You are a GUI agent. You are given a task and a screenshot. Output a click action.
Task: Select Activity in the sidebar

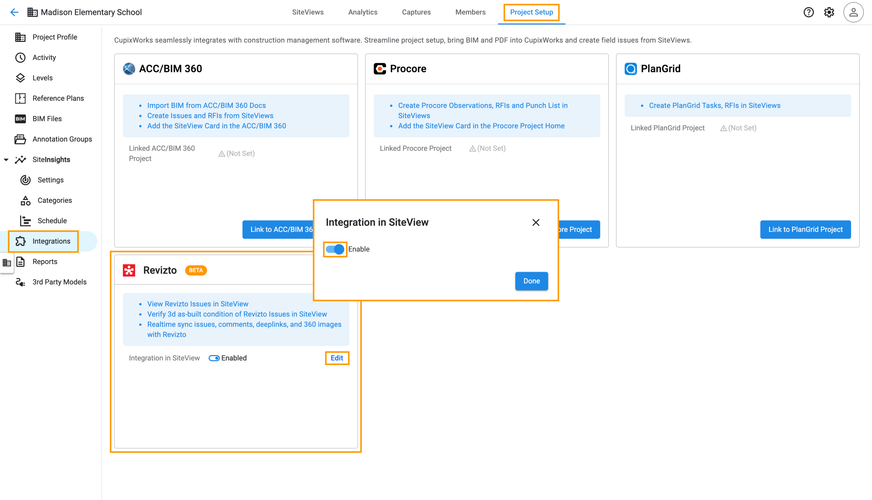coord(44,57)
